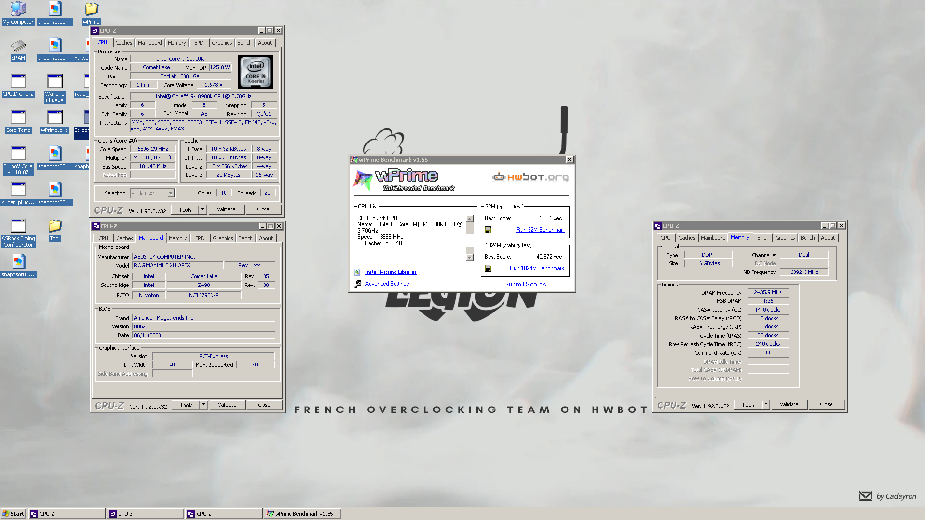925x520 pixels.
Task: Activate the first CPU-Z taskbar button
Action: [67, 514]
